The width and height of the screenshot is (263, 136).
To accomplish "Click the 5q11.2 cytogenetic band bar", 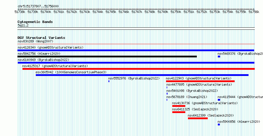I will click(x=136, y=29).
